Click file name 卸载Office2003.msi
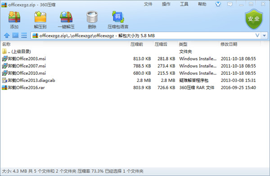The height and width of the screenshot is (176, 270). pyautogui.click(x=27, y=59)
